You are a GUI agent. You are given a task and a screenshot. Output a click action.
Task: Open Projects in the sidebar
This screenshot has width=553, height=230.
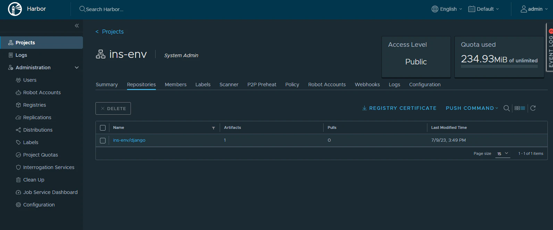point(41,43)
